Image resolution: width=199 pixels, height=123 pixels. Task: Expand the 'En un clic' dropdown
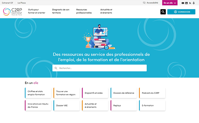[x=170, y=3]
